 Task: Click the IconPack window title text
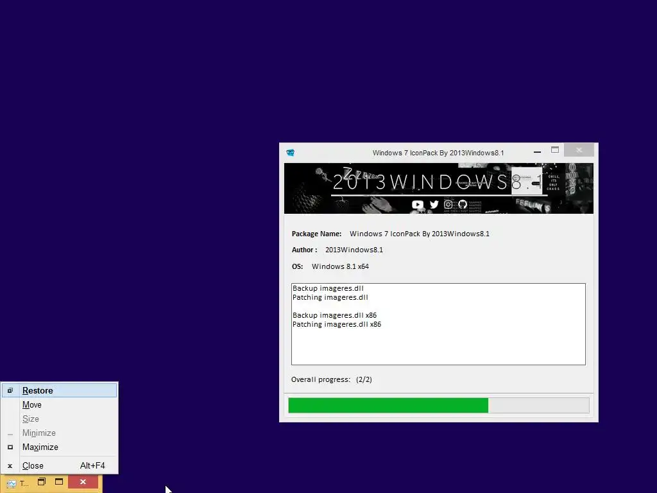tap(438, 153)
